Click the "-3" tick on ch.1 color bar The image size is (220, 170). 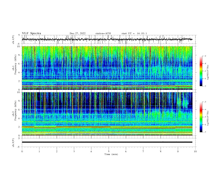(205, 56)
